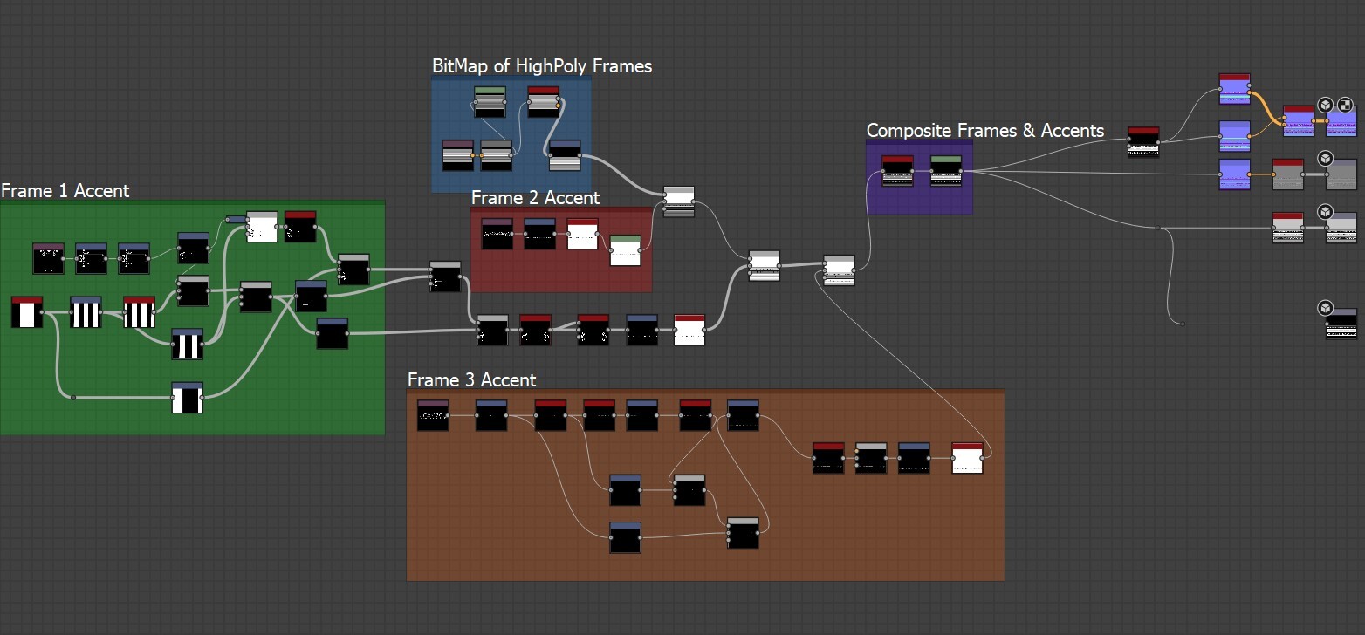Image resolution: width=1365 pixels, height=635 pixels.
Task: Click the cube badge on black output node
Action: click(1325, 307)
